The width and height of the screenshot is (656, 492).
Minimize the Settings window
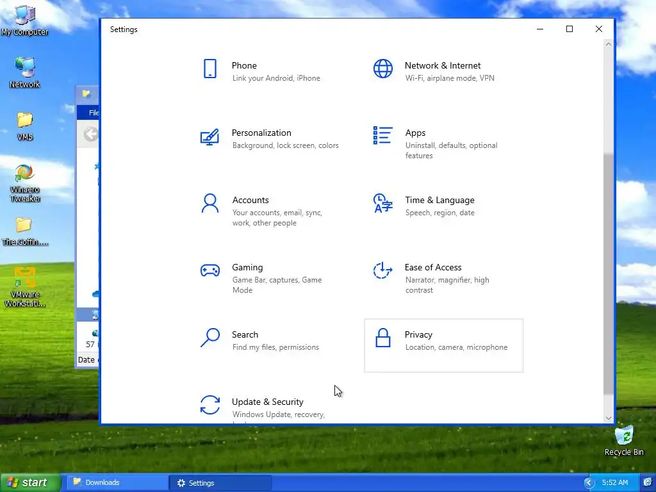pos(540,29)
